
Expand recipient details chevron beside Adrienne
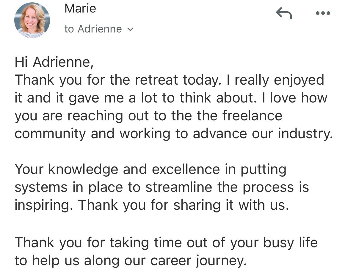click(x=130, y=29)
